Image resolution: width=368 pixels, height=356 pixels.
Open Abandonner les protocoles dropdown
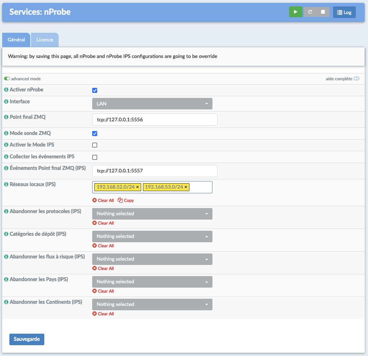[152, 214]
